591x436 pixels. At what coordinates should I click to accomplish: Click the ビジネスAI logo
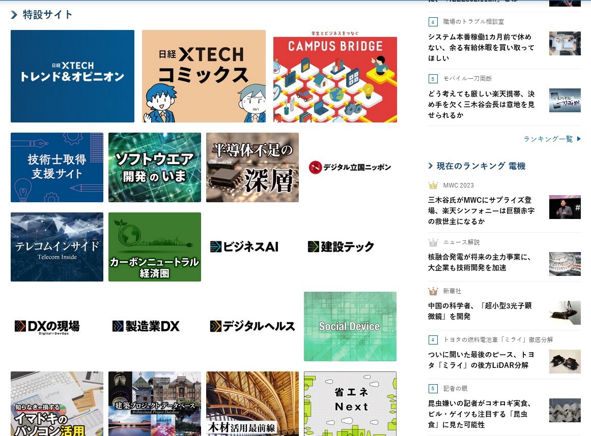click(x=244, y=247)
